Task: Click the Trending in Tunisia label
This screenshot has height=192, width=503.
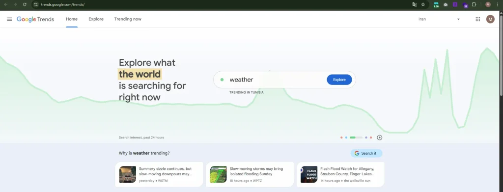Action: click(x=247, y=92)
